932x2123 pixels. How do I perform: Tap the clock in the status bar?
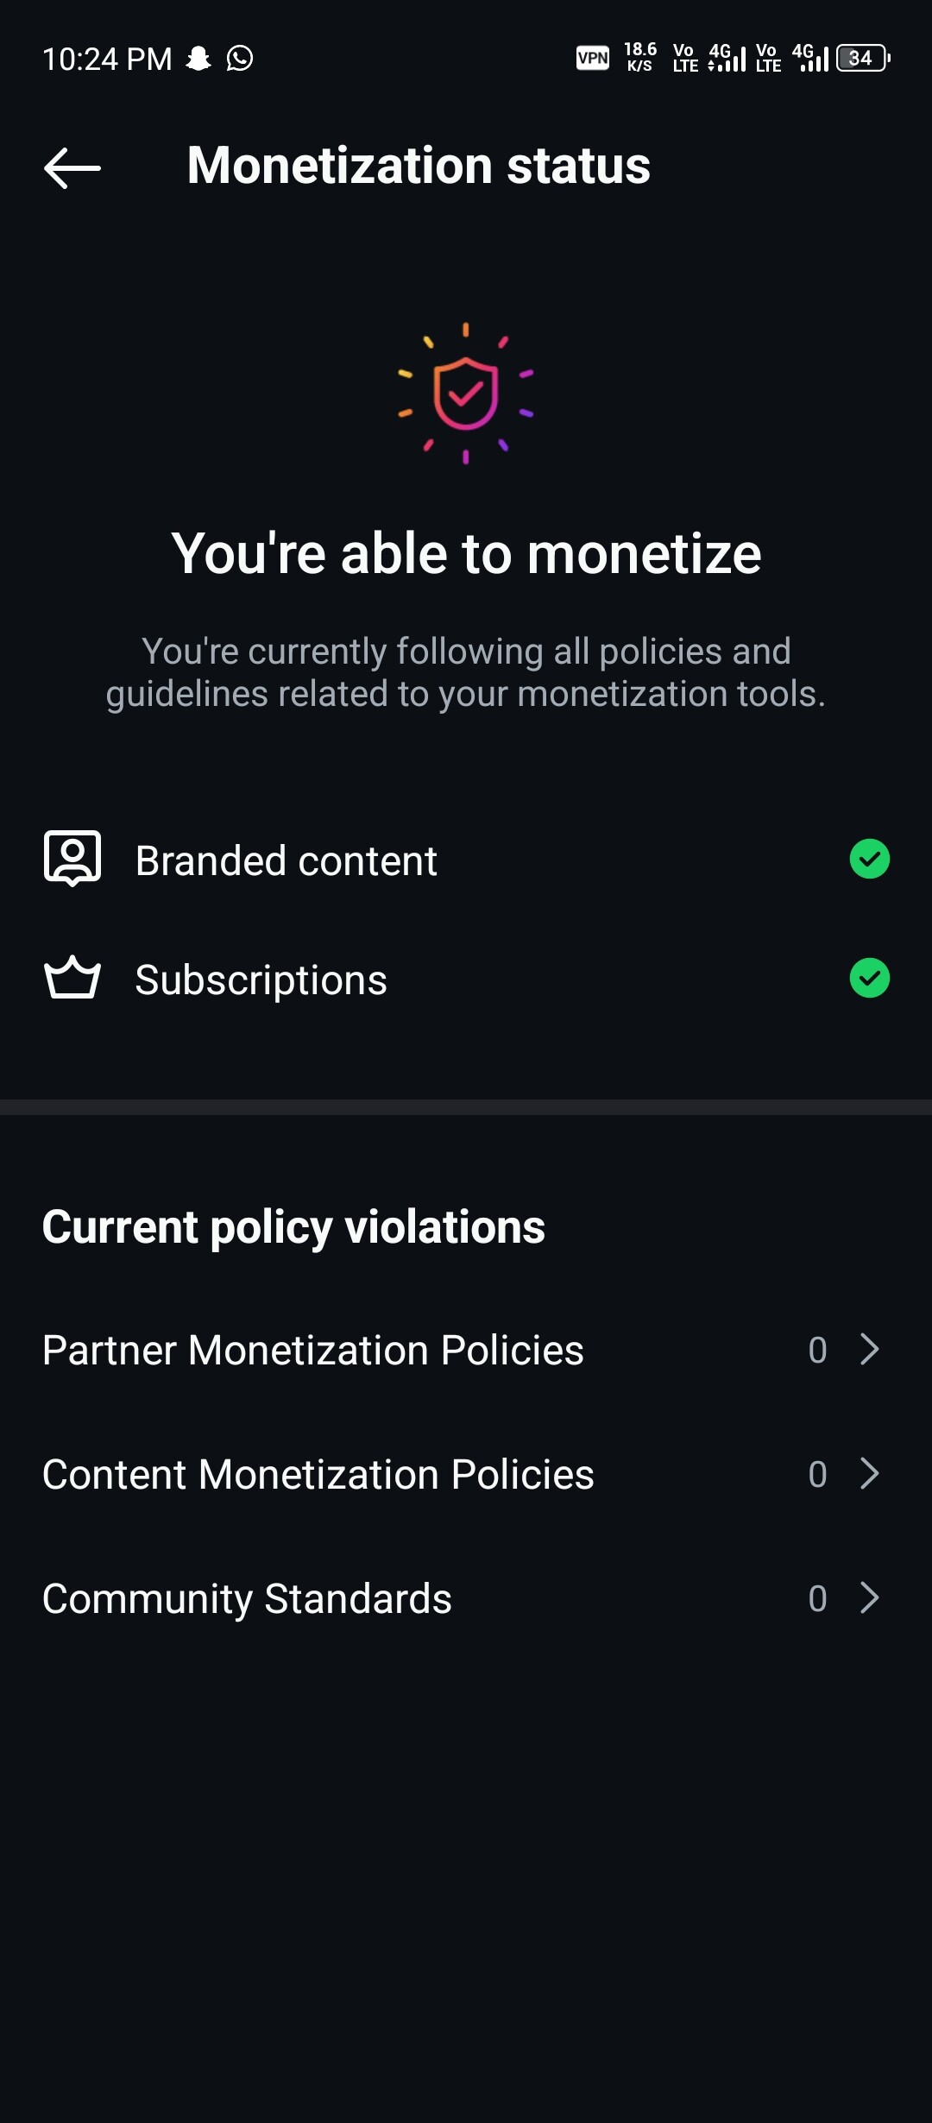(107, 59)
